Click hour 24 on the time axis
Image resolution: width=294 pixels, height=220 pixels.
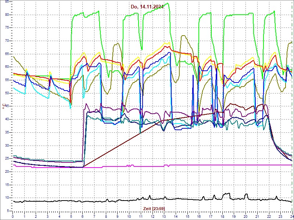click(x=292, y=216)
